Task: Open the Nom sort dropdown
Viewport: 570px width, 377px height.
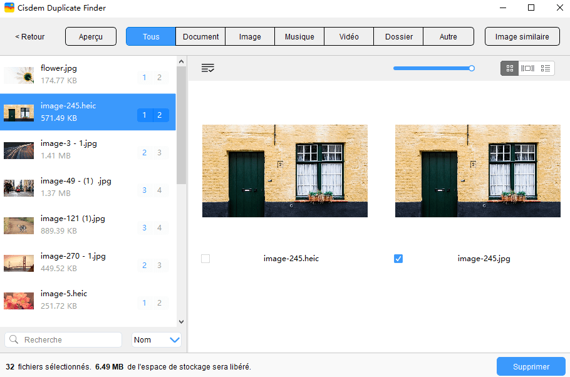Action: coord(157,339)
